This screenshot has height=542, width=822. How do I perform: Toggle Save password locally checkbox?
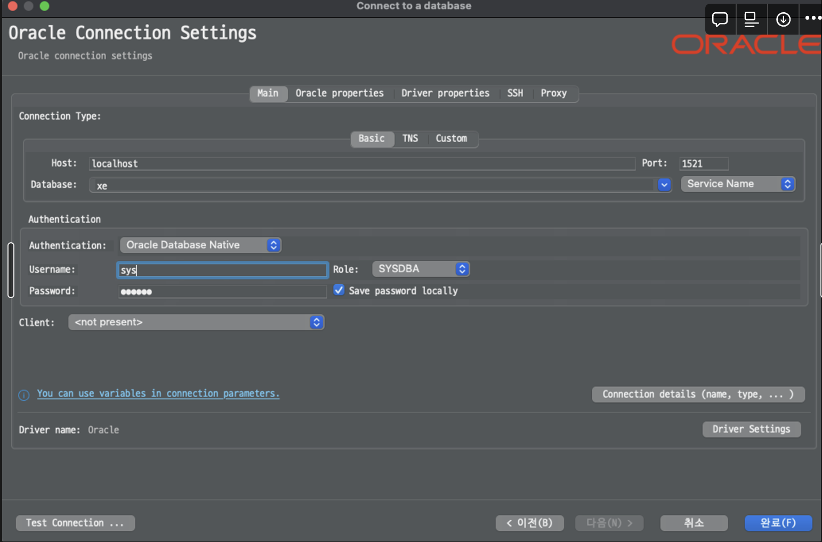click(x=339, y=290)
